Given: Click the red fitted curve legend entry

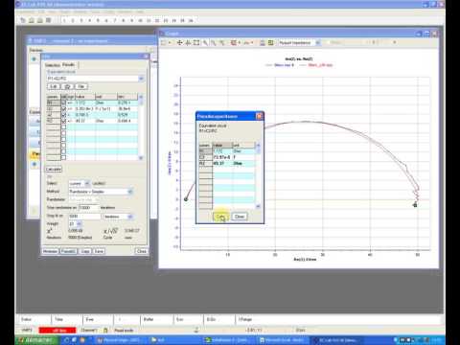Looking at the screenshot, I should pyautogui.click(x=316, y=65).
